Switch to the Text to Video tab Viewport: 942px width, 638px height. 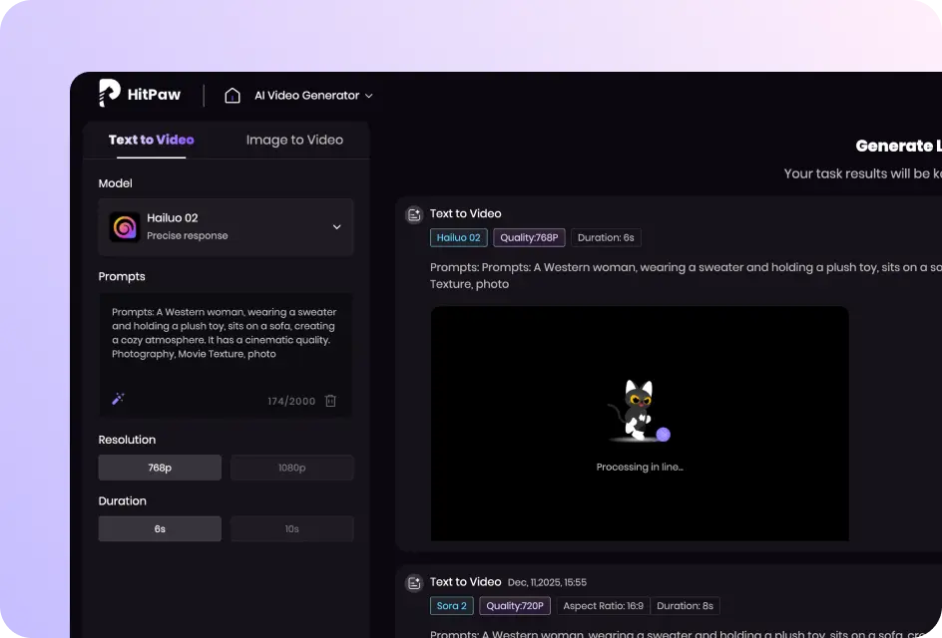click(x=152, y=141)
